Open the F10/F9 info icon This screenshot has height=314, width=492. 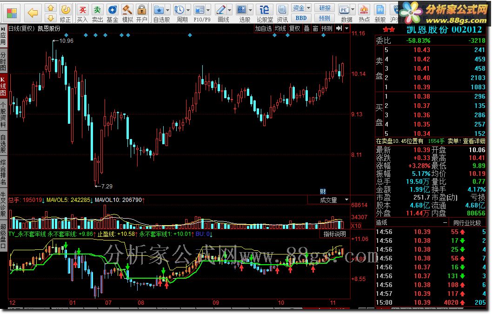[x=199, y=10]
